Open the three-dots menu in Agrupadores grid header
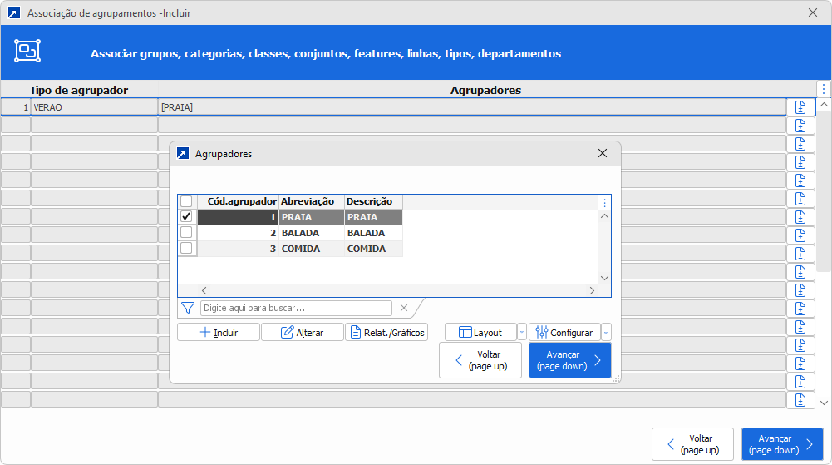The height and width of the screenshot is (465, 832). [x=604, y=202]
